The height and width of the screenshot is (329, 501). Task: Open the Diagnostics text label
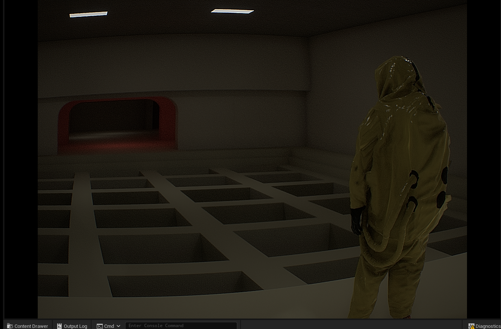coord(488,326)
